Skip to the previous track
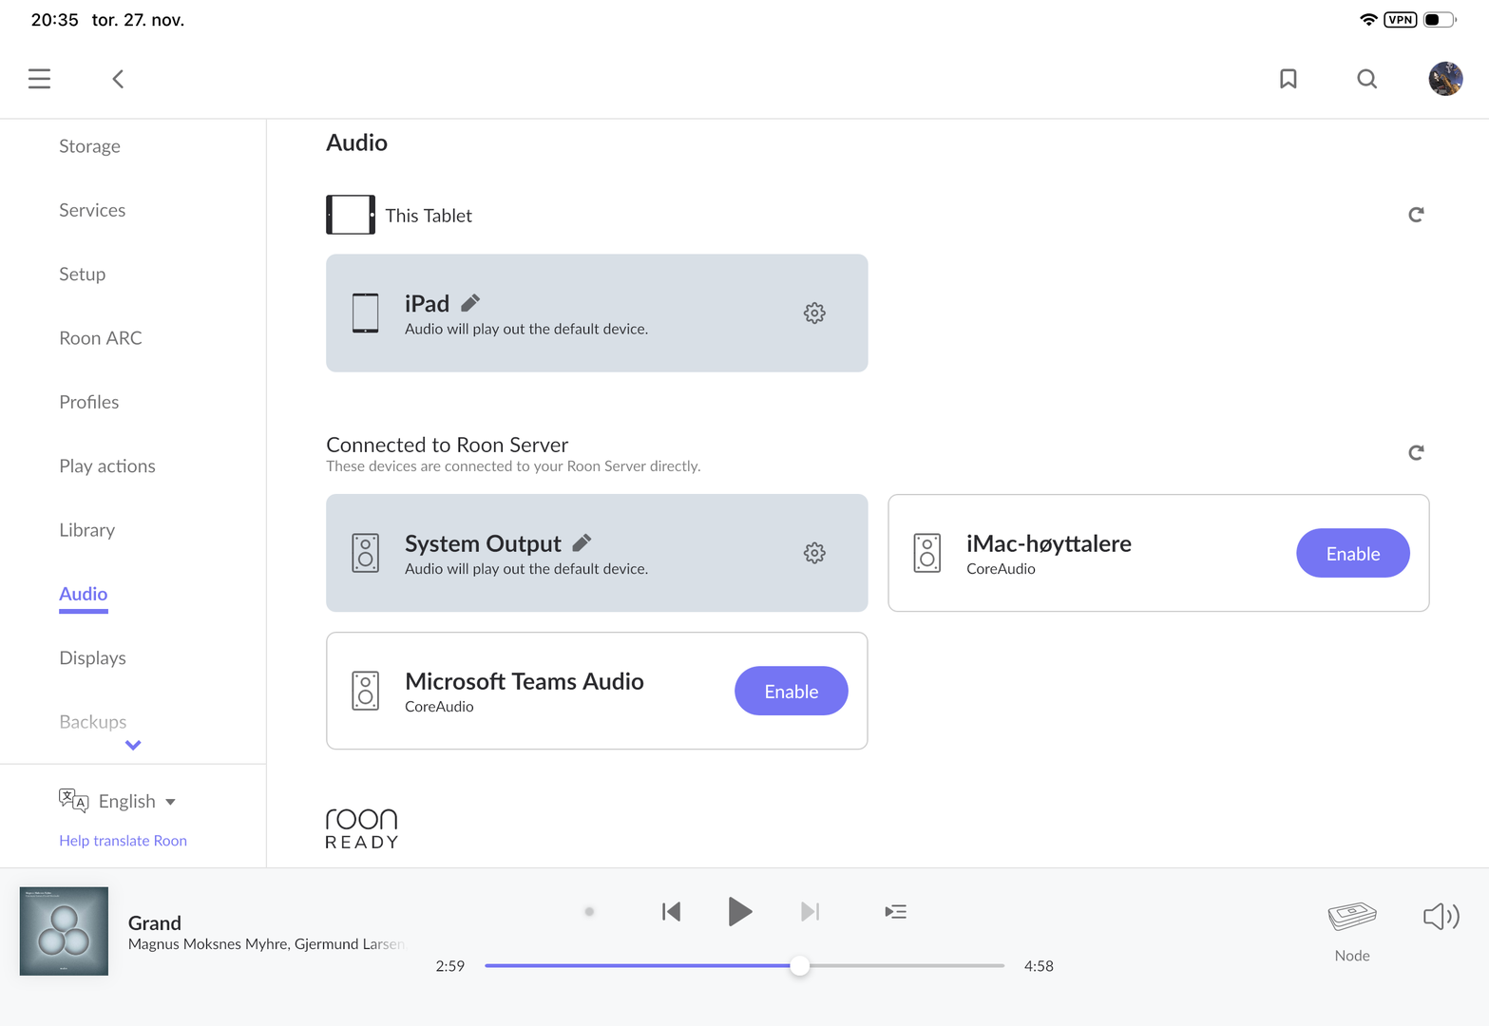Image resolution: width=1489 pixels, height=1026 pixels. (671, 912)
